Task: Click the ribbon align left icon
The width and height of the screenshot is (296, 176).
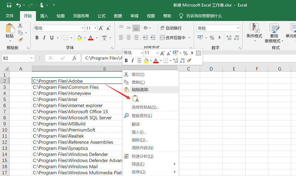Action: tap(121, 38)
